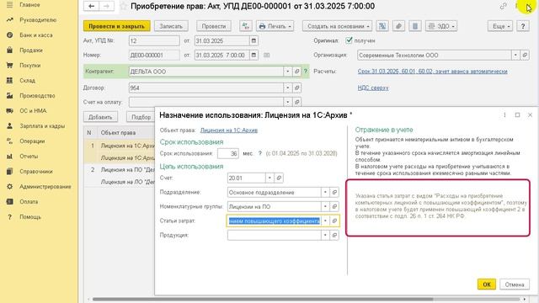Image resolution: width=539 pixels, height=303 pixels.
Task: Expand the Контрагент dropdown list
Action: [x=288, y=72]
